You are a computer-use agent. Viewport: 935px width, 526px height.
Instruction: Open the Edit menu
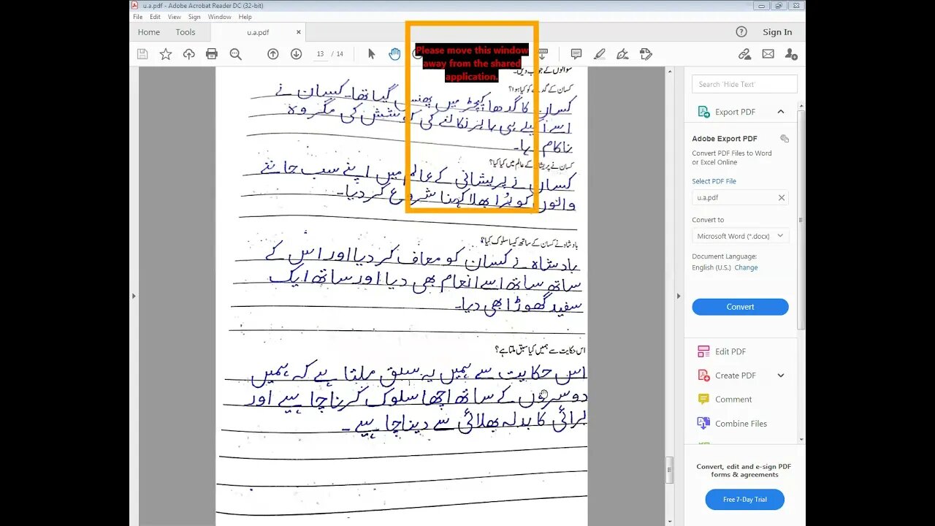[x=156, y=17]
